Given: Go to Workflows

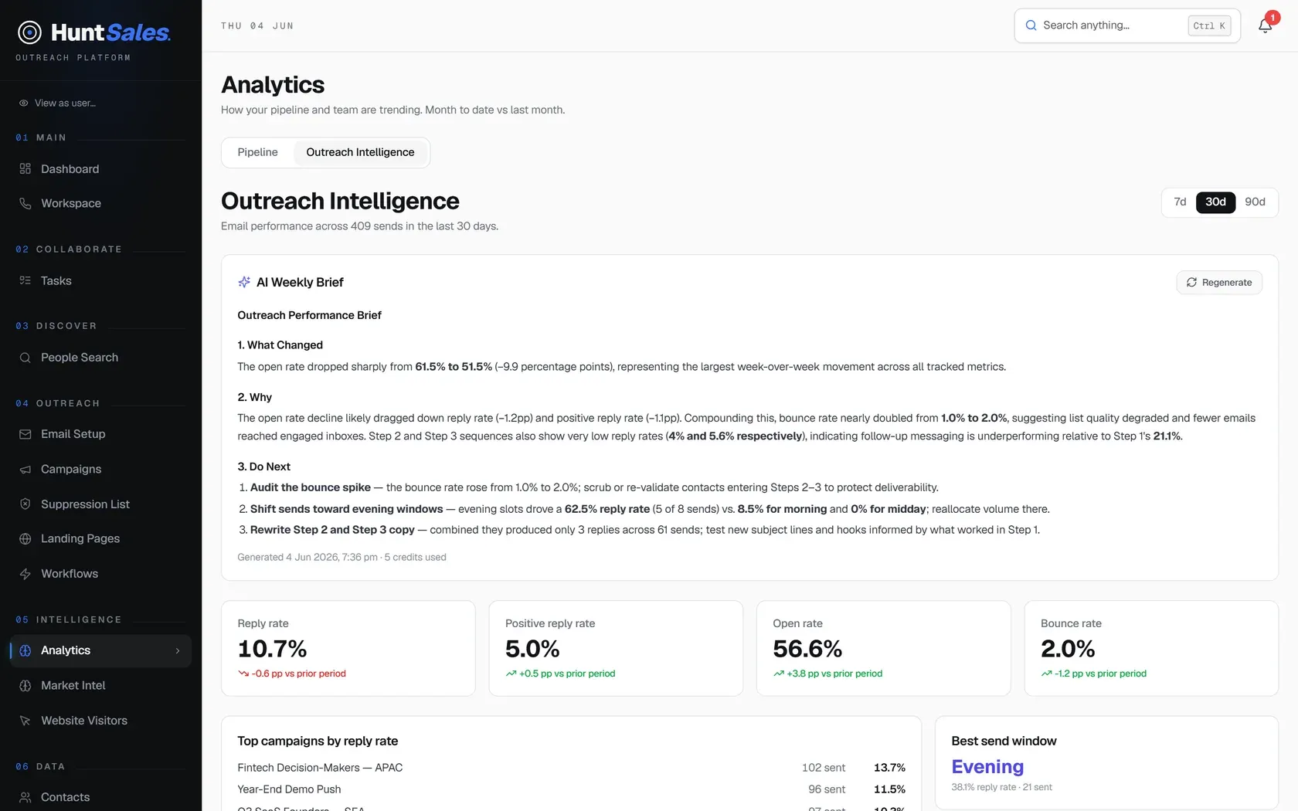Looking at the screenshot, I should 100,574.
